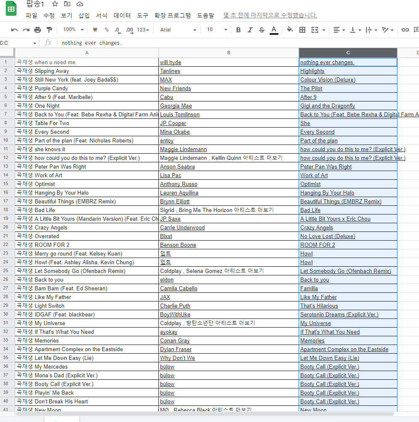Toggle bold formatting
Viewport: 419px width, 422px height.
(x=238, y=30)
